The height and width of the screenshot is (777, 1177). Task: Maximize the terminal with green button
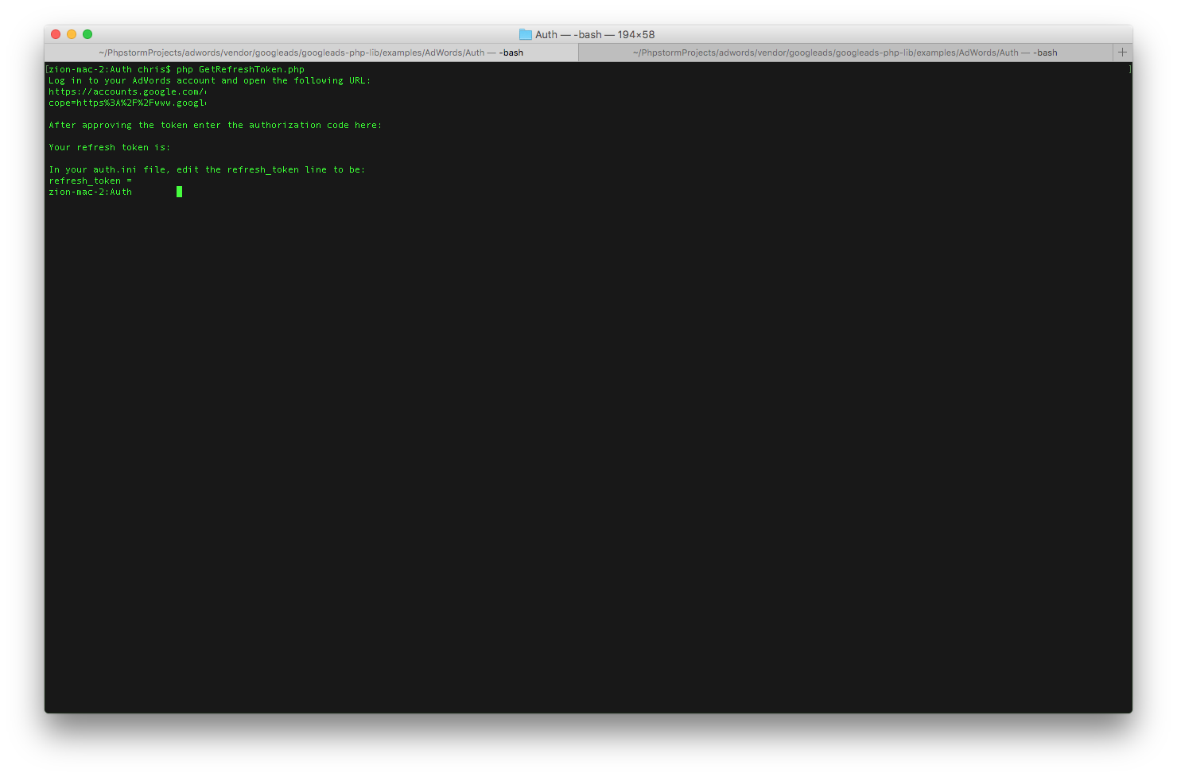[x=87, y=34]
